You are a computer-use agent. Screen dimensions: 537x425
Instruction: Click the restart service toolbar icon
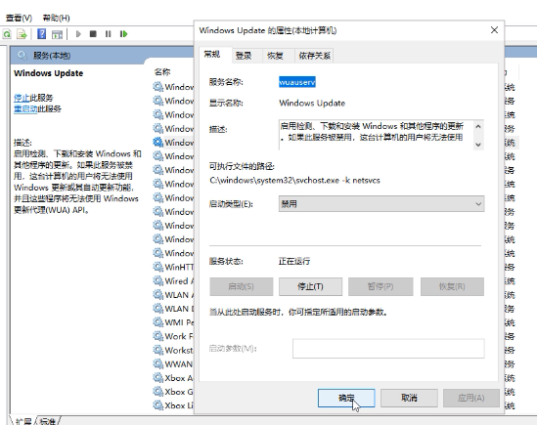(x=123, y=34)
